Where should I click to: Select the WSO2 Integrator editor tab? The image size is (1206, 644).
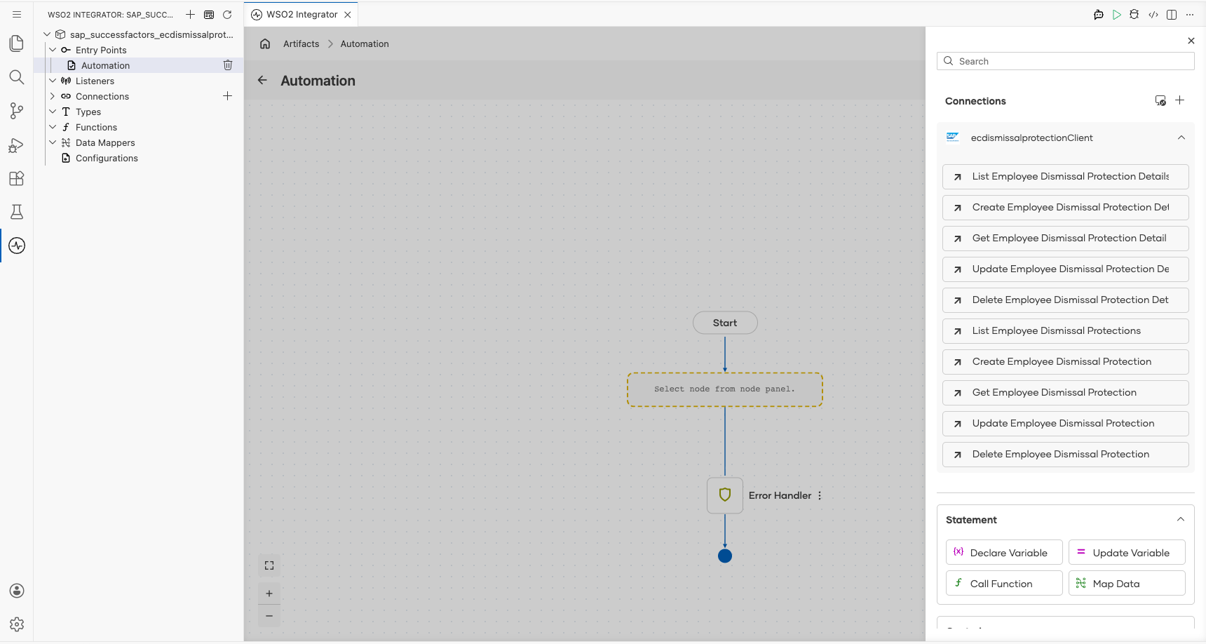coord(301,14)
